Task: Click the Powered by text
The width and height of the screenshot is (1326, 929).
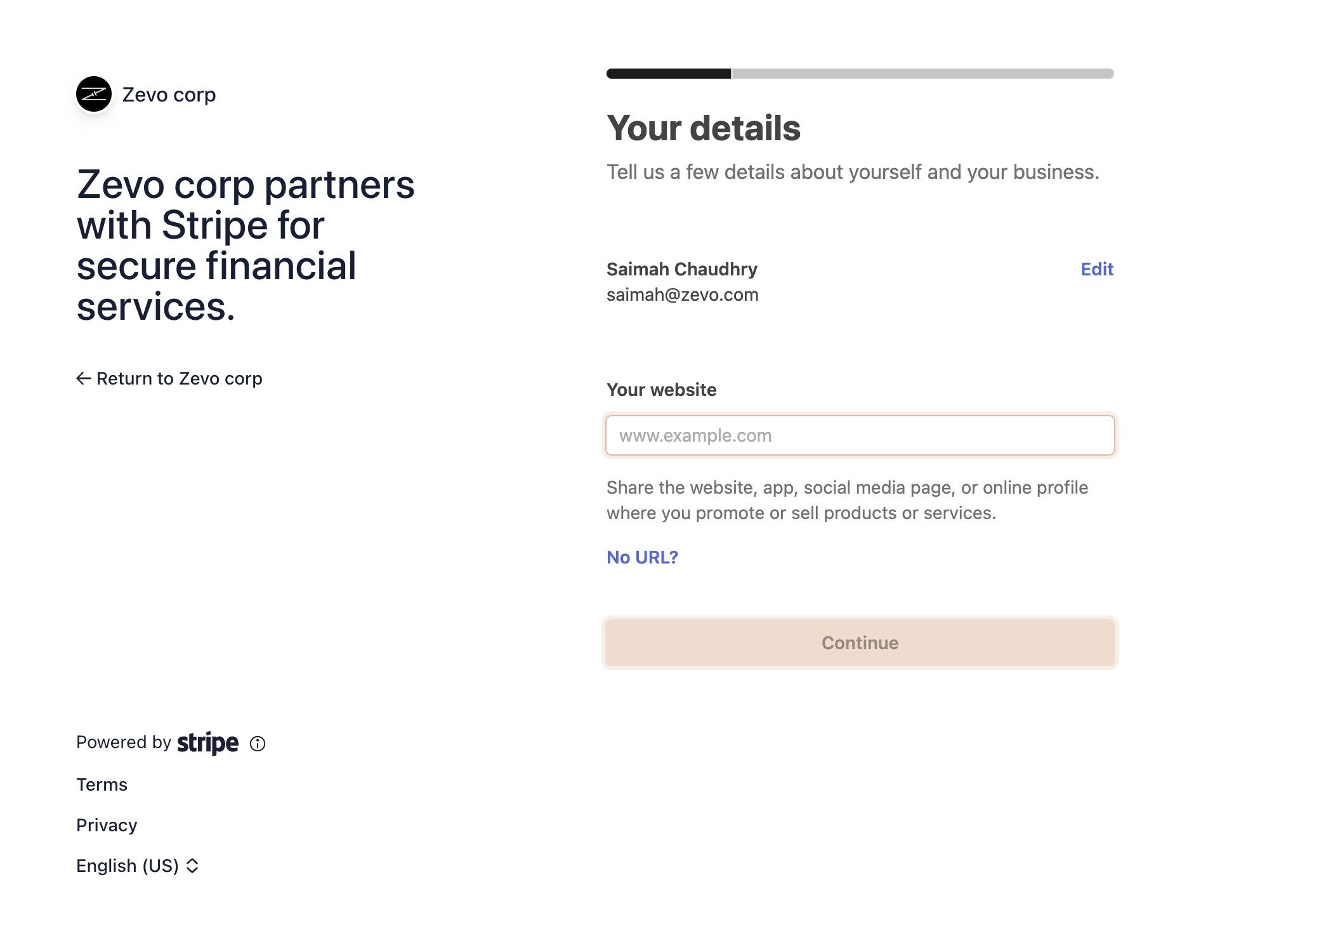Action: click(123, 742)
